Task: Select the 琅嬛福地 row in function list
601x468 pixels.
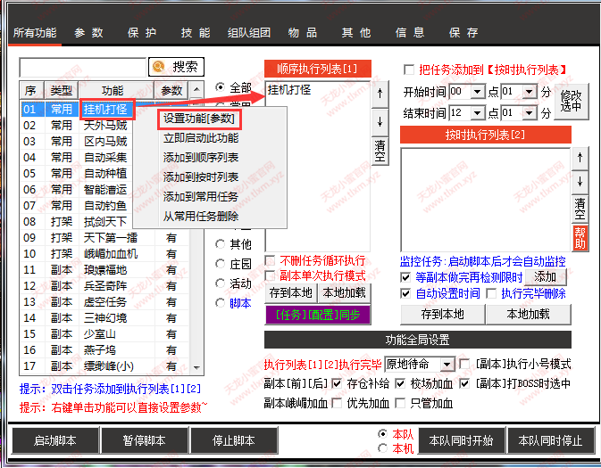Action: point(104,270)
